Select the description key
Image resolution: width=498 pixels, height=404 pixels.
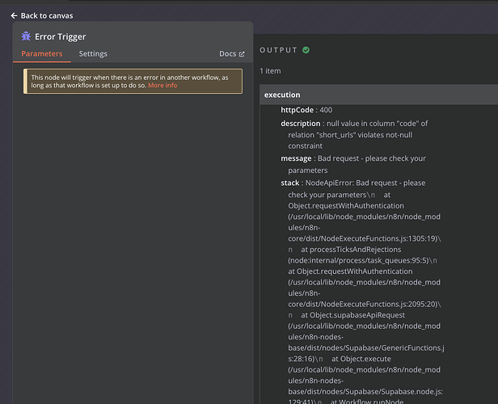point(301,124)
